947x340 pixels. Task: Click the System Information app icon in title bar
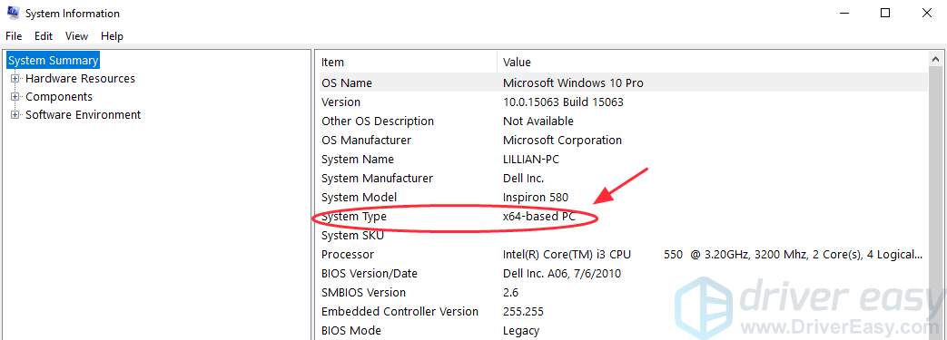pos(13,13)
